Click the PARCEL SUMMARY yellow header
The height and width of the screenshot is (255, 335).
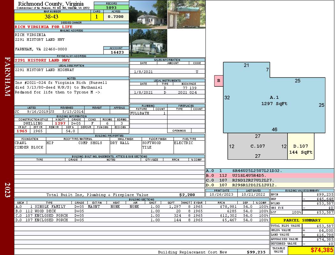302,220
